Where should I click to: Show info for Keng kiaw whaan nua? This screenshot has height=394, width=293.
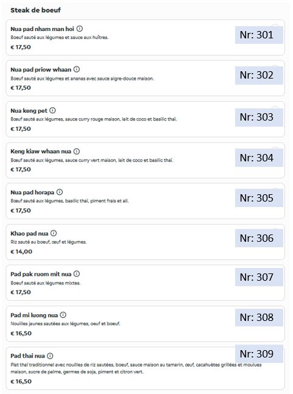point(77,151)
